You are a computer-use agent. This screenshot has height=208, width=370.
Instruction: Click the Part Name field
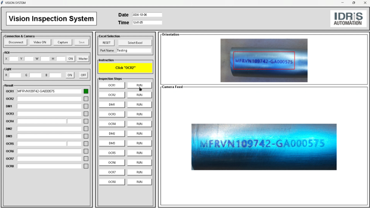coord(134,50)
